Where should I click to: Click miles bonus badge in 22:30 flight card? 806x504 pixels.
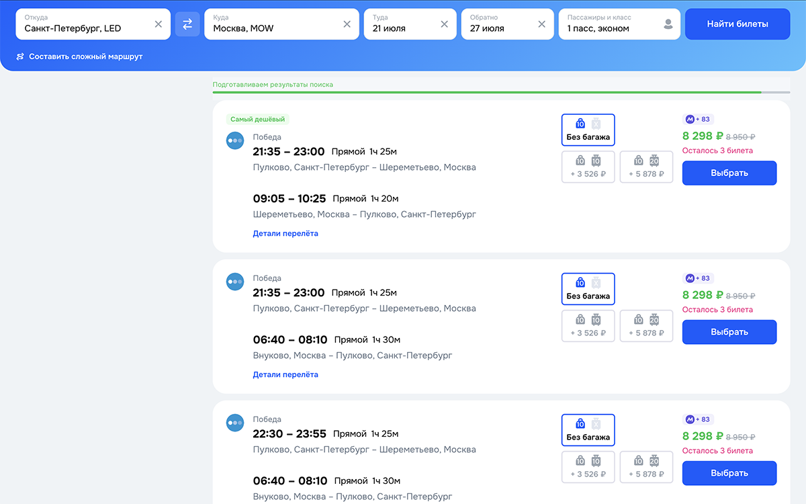(x=697, y=419)
